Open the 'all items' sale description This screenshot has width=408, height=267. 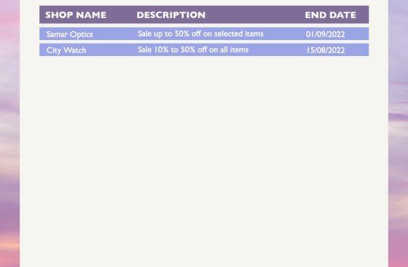(193, 49)
